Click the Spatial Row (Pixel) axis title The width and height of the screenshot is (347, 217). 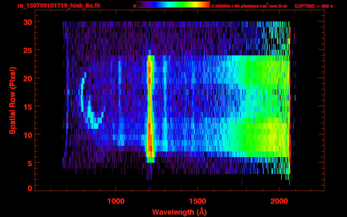coord(12,100)
